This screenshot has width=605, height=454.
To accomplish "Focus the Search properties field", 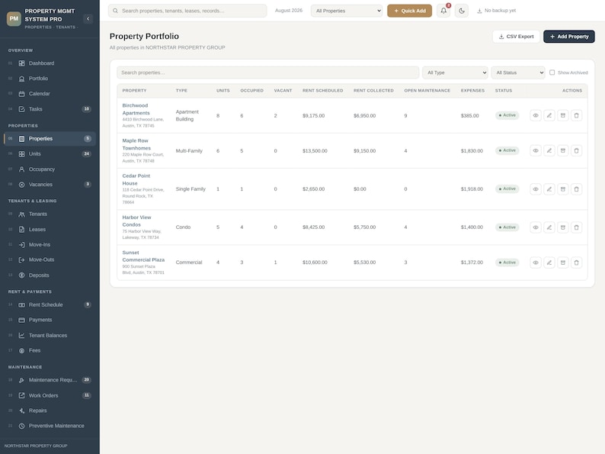I will tap(267, 72).
